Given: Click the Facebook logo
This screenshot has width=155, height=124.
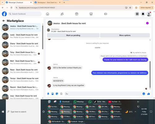Looking at the screenshot, I should pos(4,14).
